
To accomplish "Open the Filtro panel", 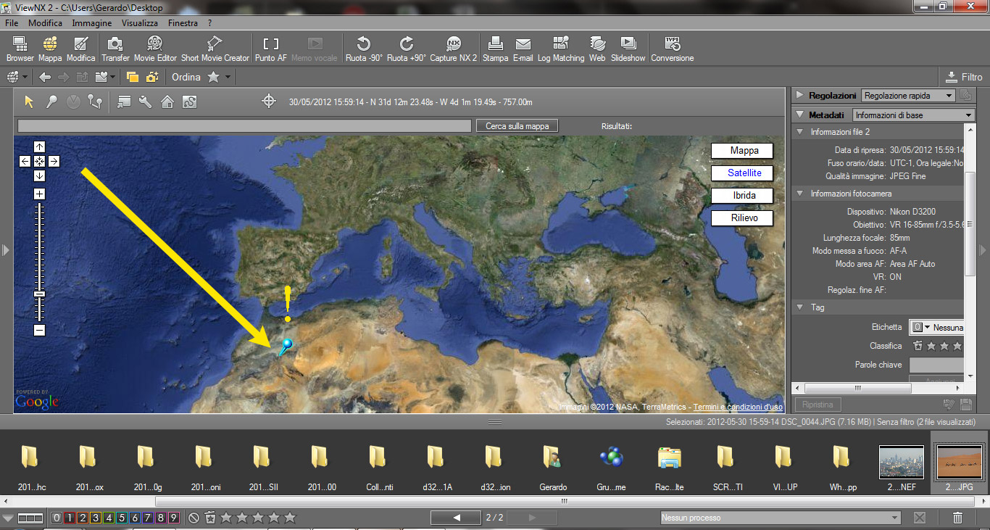I will click(x=964, y=77).
